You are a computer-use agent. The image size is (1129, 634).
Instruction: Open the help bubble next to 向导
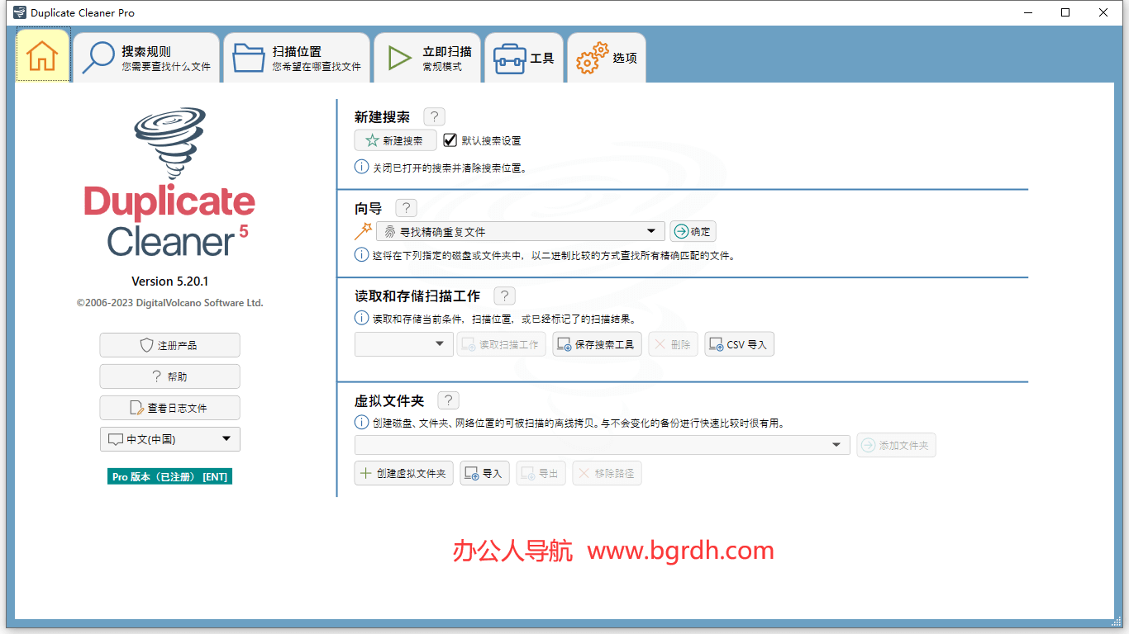tap(406, 207)
